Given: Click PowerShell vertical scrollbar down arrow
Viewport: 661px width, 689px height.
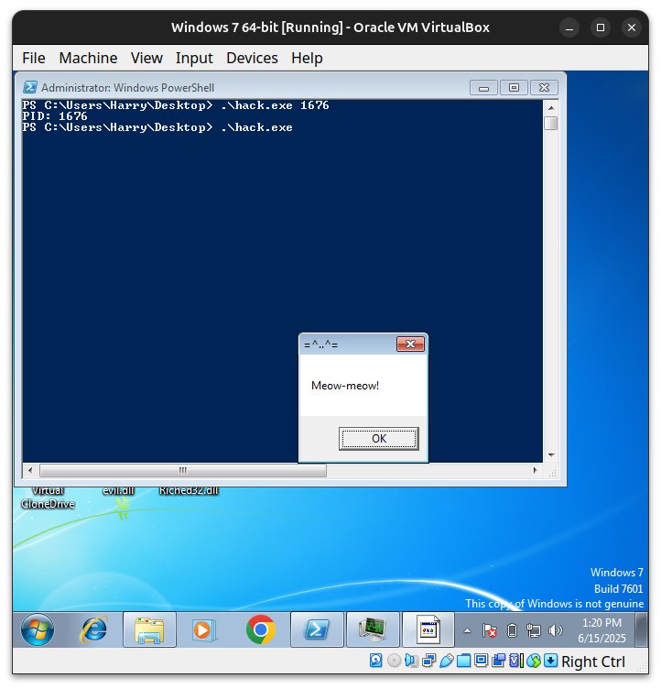Looking at the screenshot, I should 551,455.
